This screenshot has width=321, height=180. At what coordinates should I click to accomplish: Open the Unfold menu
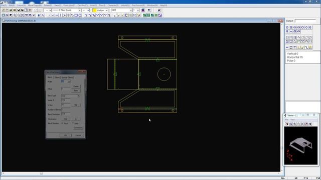pyautogui.click(x=125, y=5)
